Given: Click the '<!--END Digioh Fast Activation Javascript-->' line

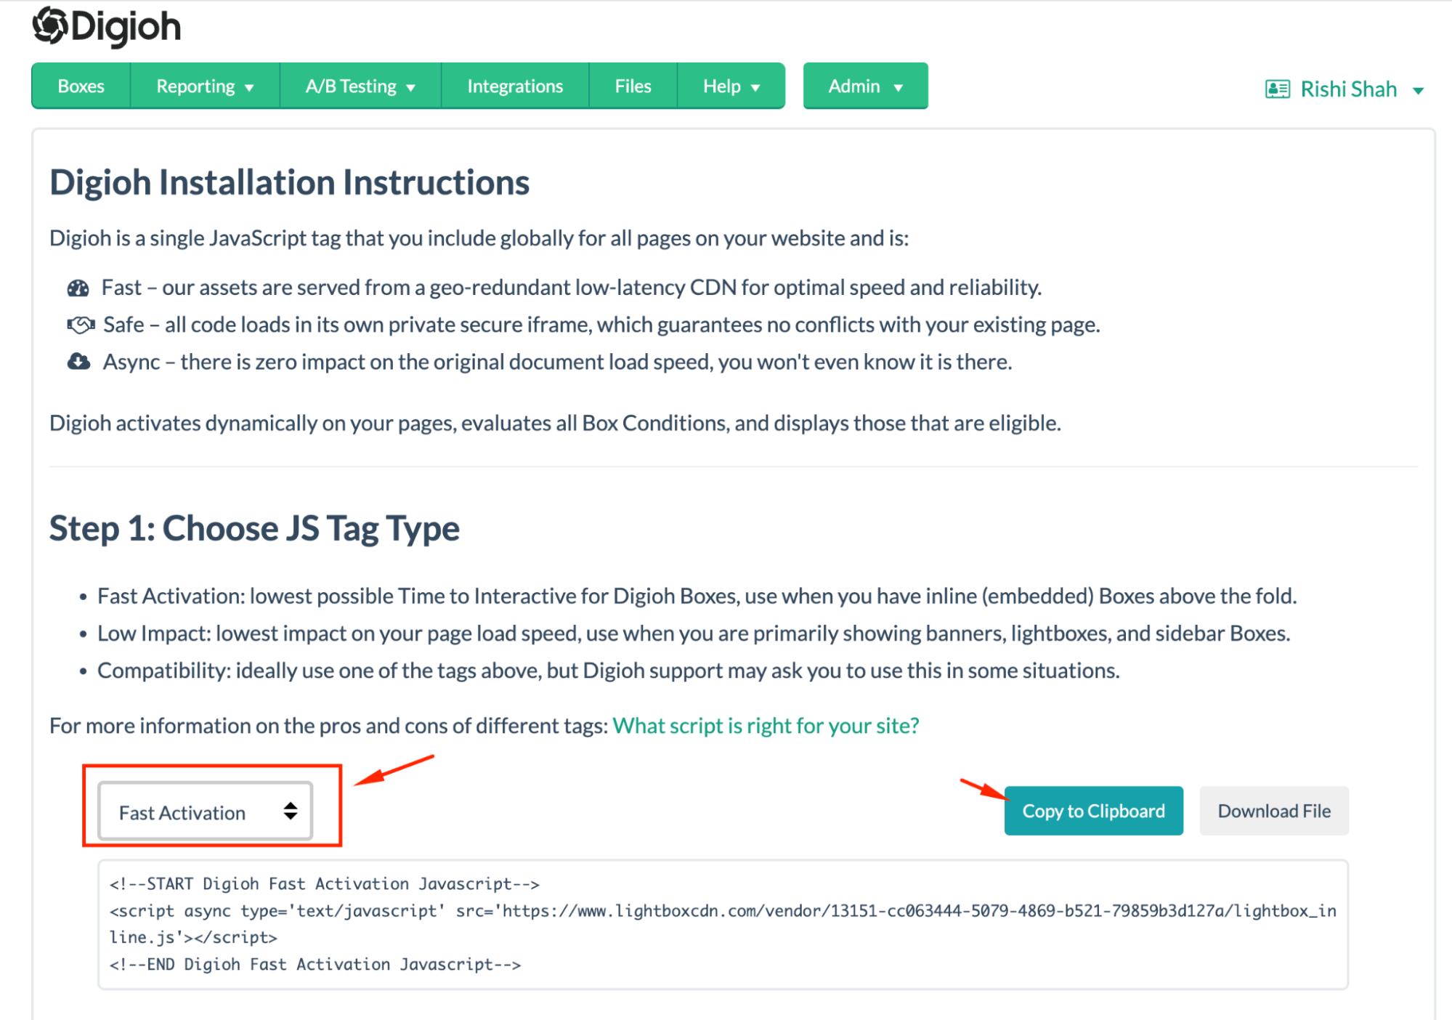Looking at the screenshot, I should pyautogui.click(x=315, y=965).
